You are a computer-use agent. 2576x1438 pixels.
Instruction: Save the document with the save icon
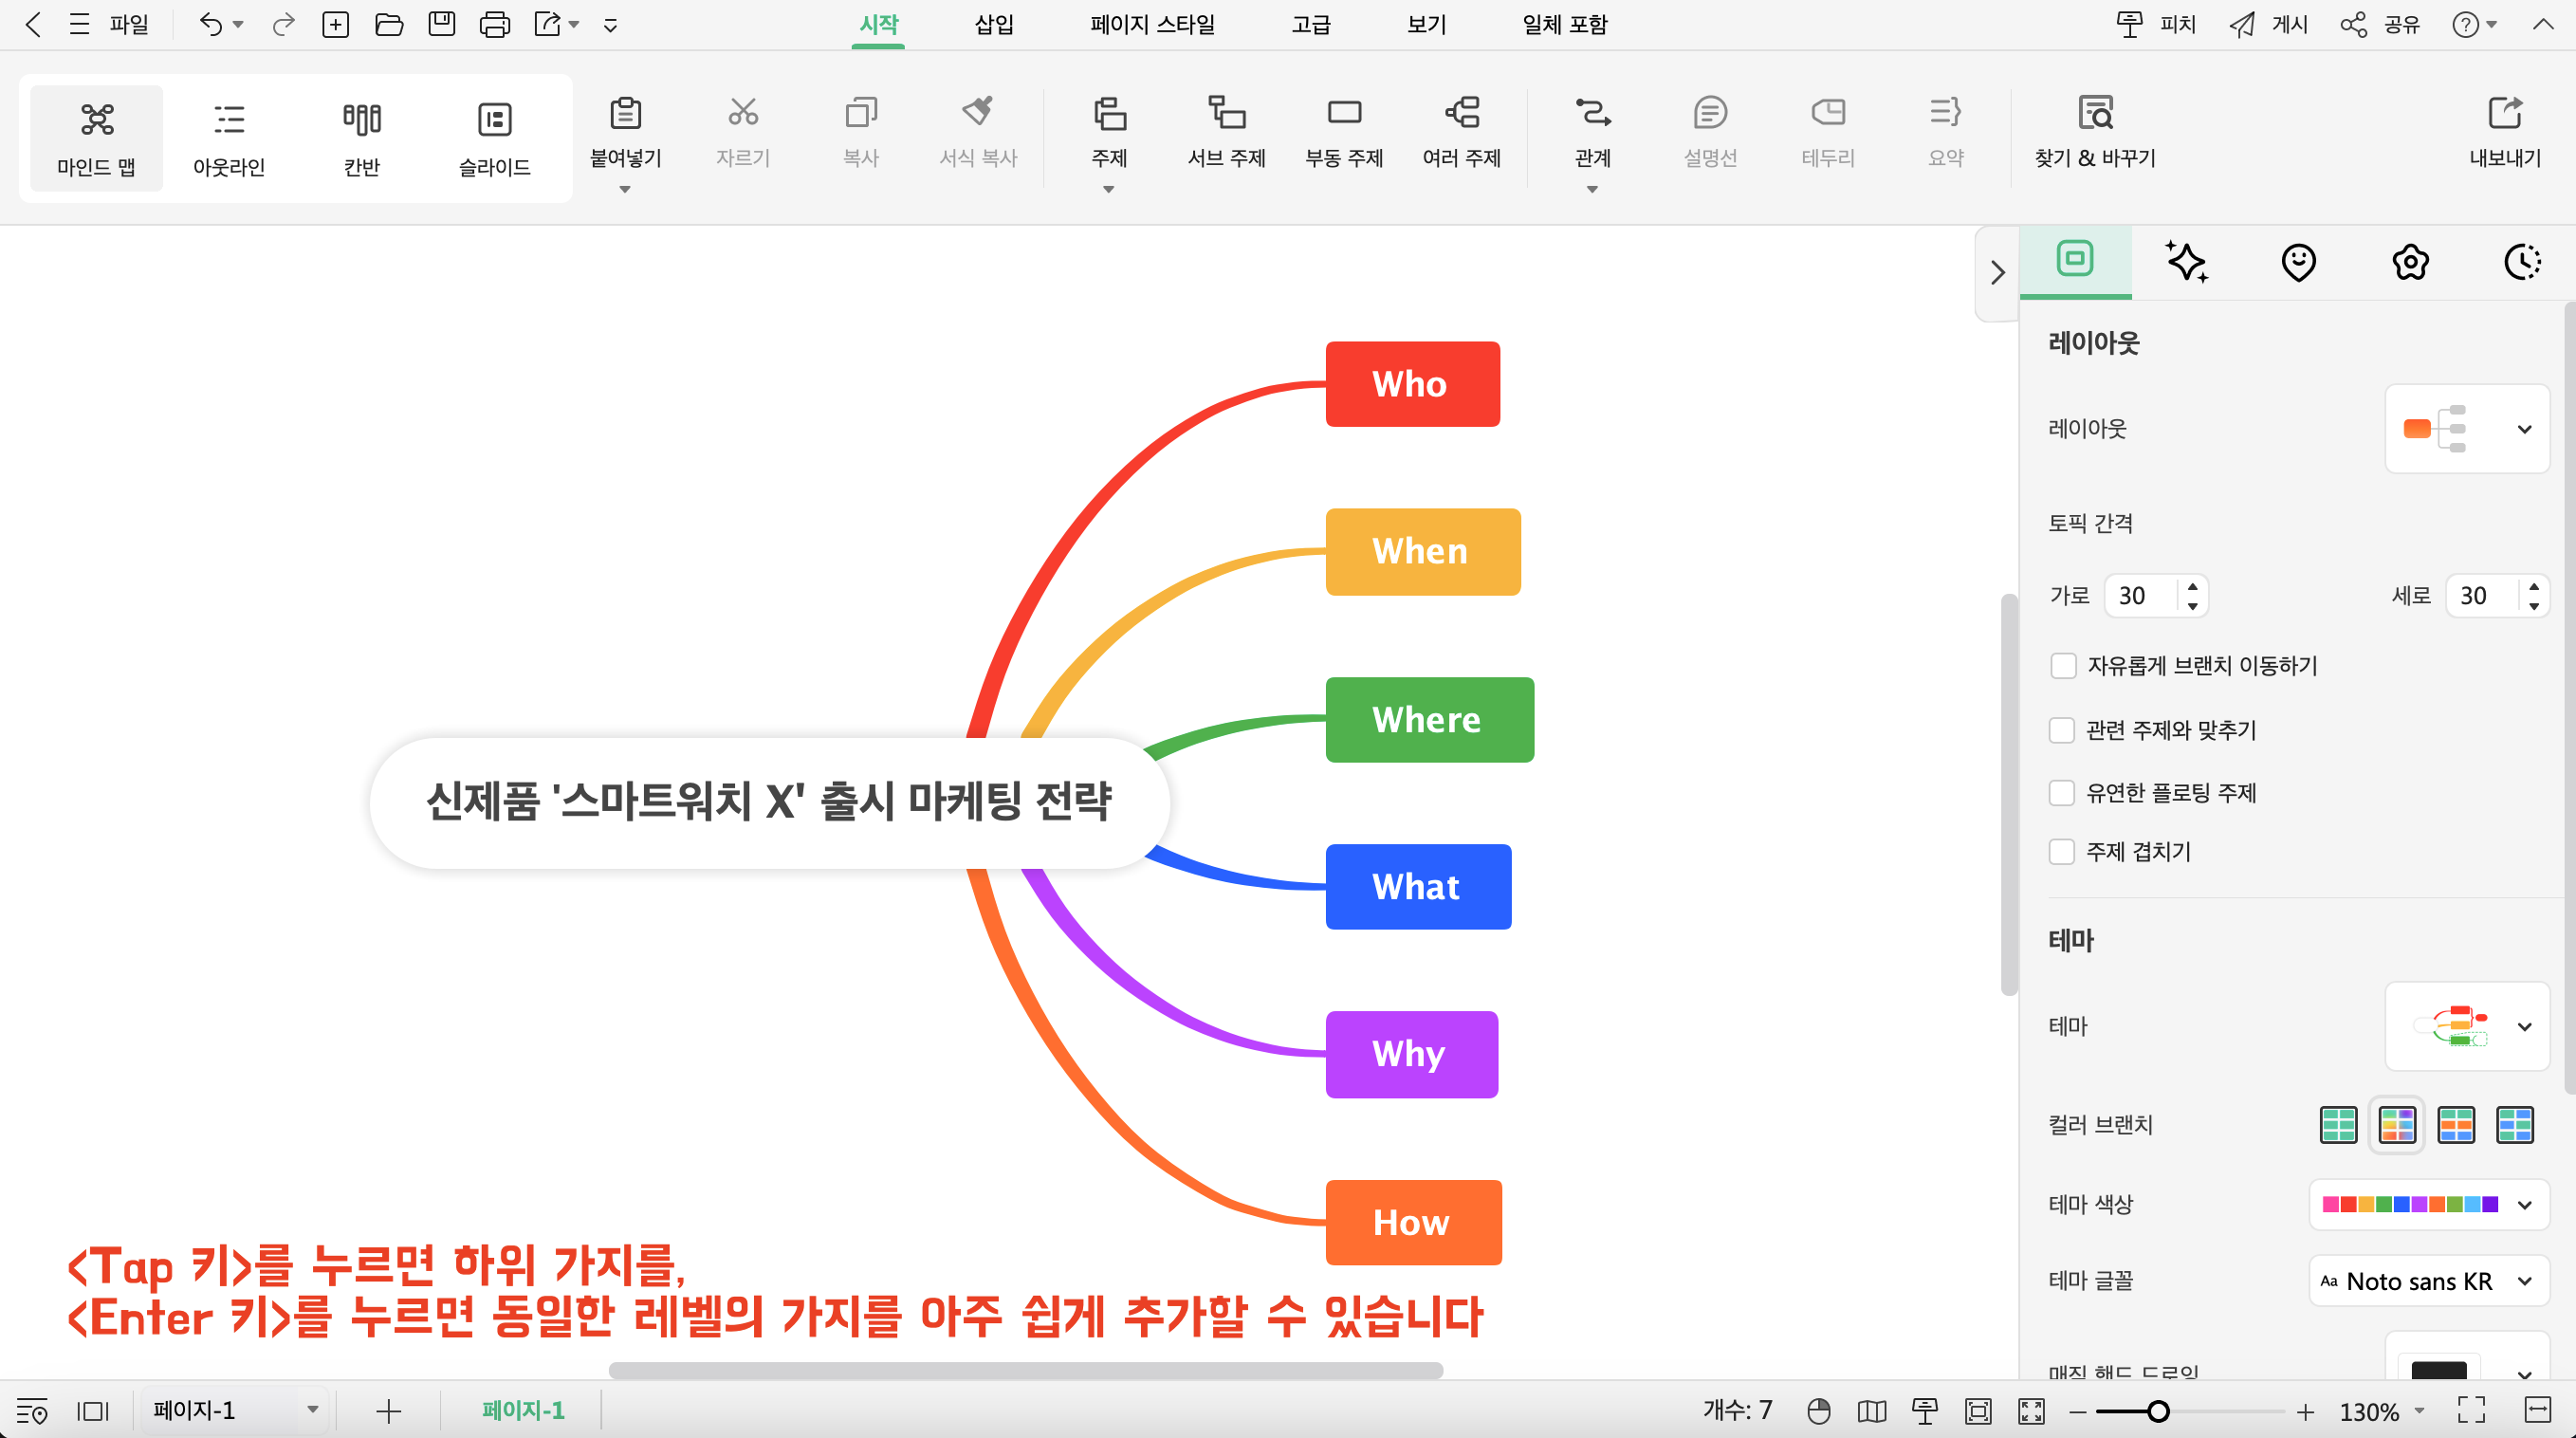(x=441, y=24)
